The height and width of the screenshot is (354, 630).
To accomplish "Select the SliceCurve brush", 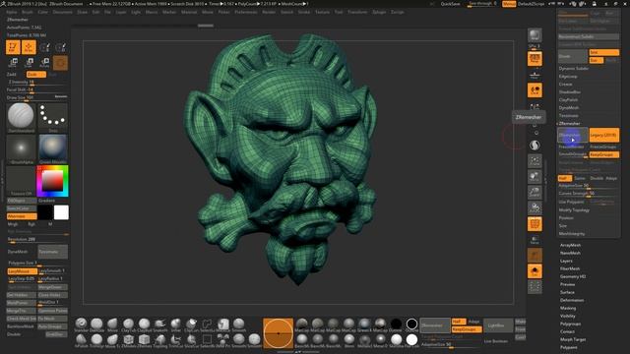I will [x=191, y=340].
